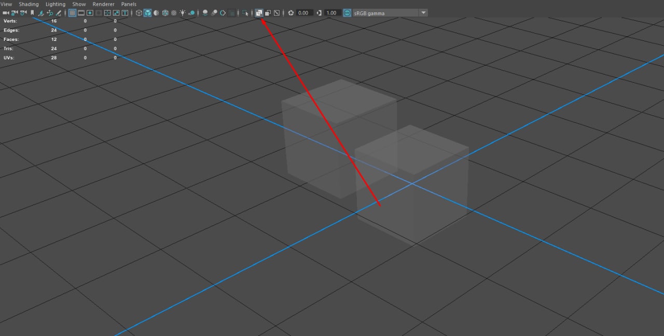Click the Faces count value 12

(x=54, y=39)
